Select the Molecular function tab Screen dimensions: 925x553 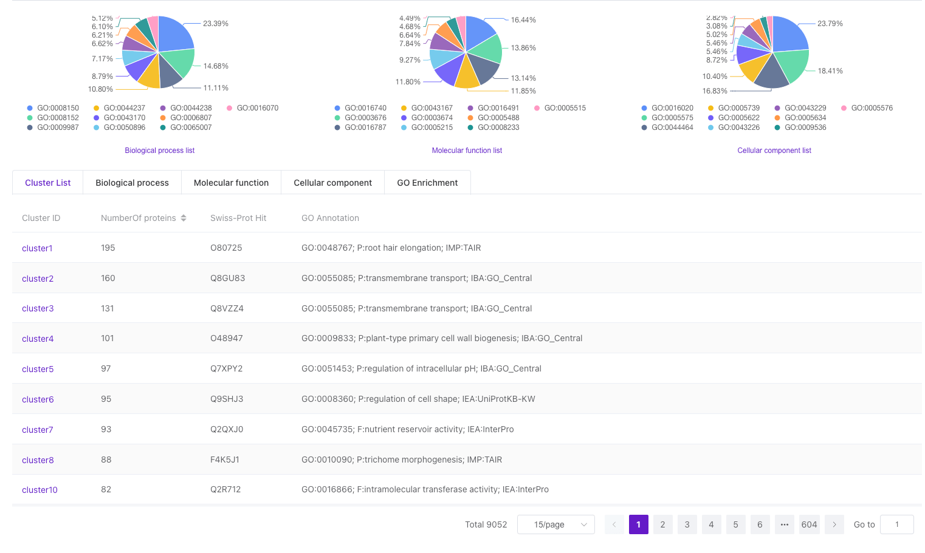tap(231, 183)
